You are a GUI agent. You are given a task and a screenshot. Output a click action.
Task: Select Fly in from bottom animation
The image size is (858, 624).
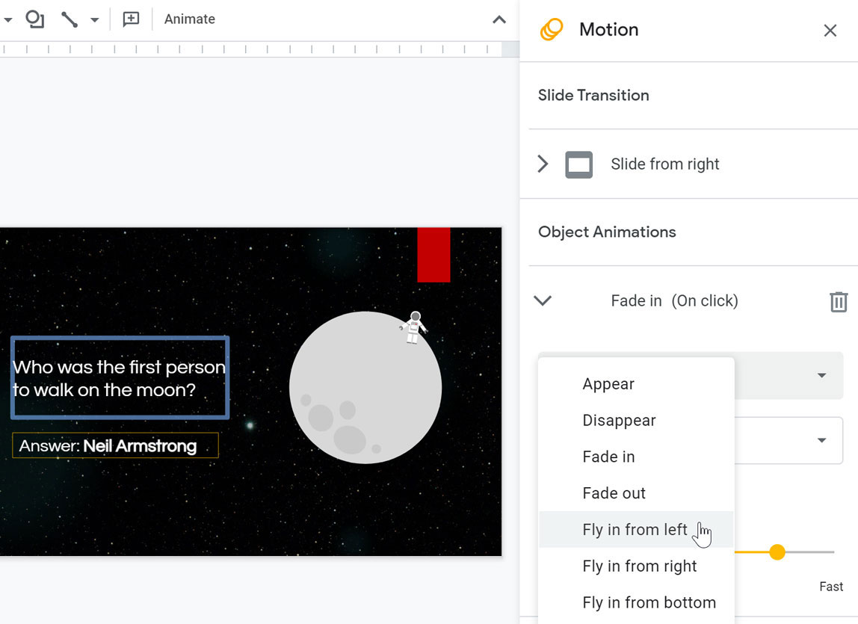649,602
